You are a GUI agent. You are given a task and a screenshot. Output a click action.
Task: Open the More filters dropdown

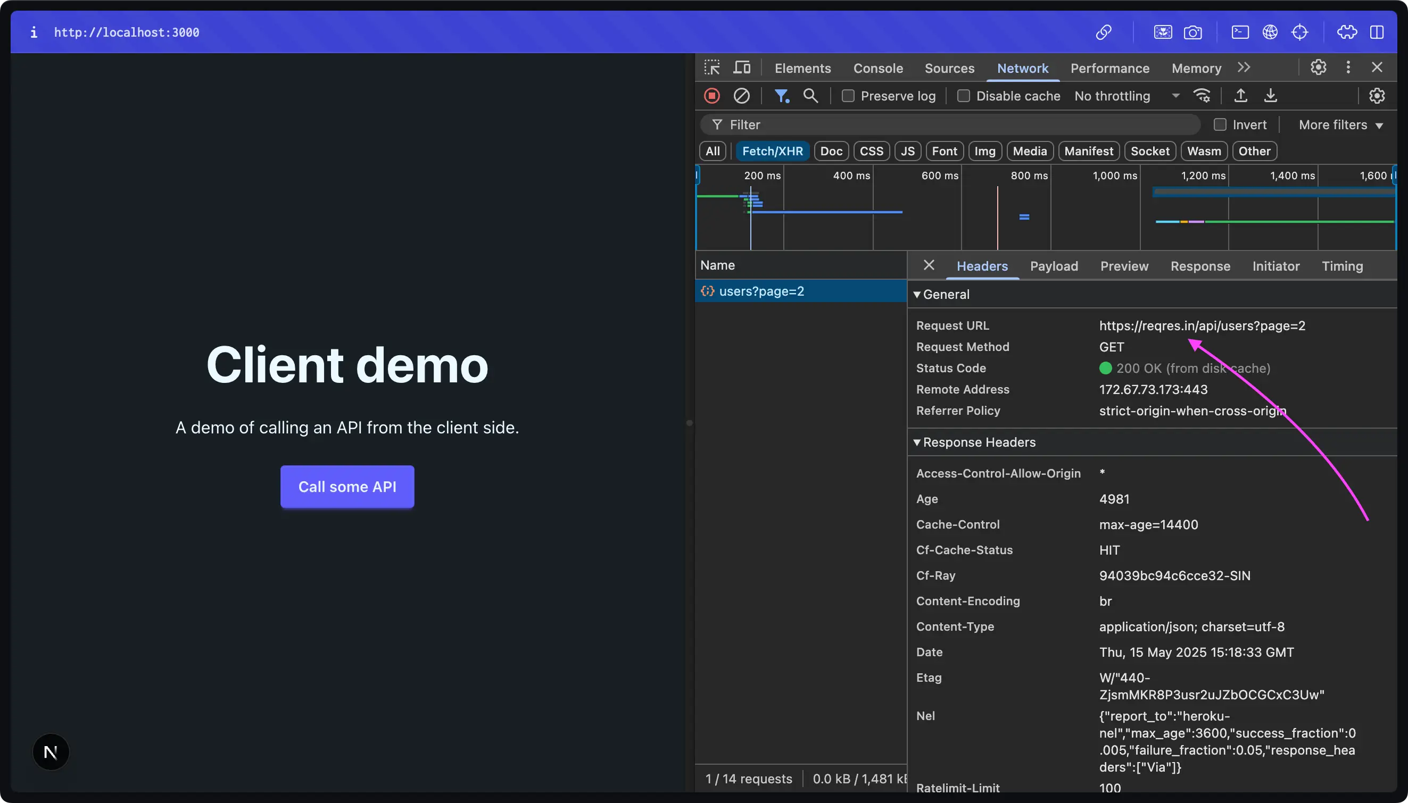coord(1341,124)
